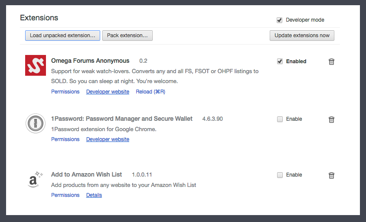The width and height of the screenshot is (366, 222).
Task: Open Permissions for Omega Forums Anonymous
Action: pyautogui.click(x=65, y=92)
